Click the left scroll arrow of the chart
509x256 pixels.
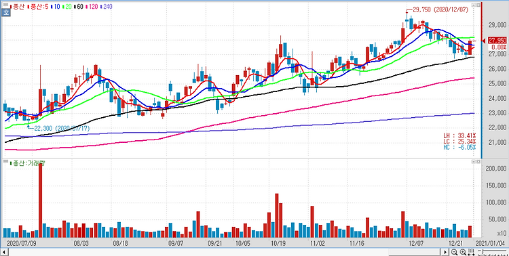pos(4,252)
